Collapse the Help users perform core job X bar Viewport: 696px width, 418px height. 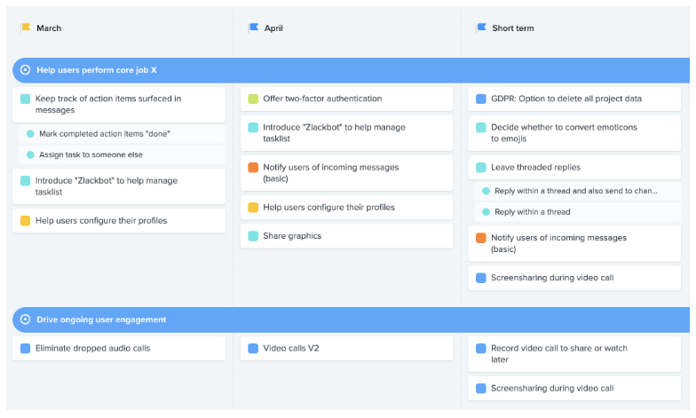point(351,70)
